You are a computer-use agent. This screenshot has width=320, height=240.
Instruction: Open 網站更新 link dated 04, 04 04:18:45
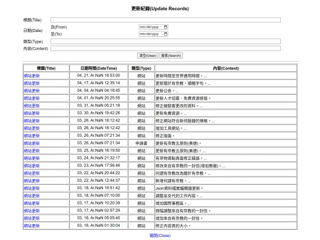coord(31,91)
